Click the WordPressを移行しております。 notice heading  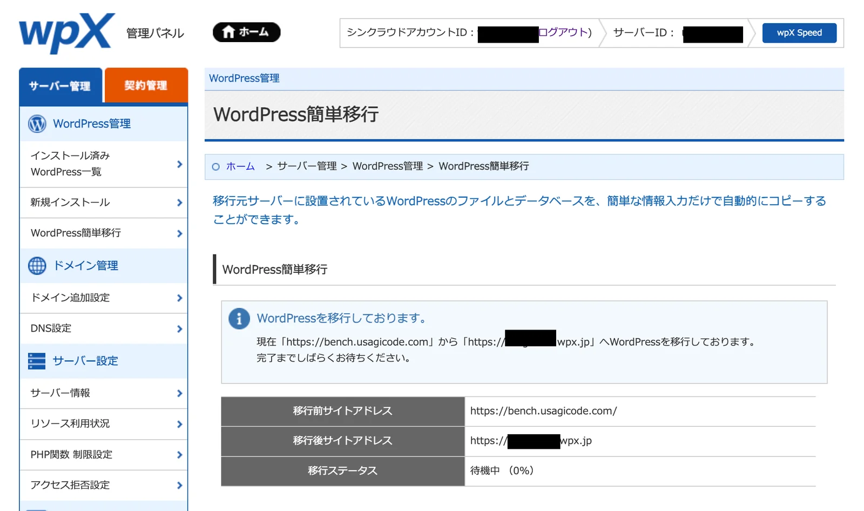[x=343, y=319]
